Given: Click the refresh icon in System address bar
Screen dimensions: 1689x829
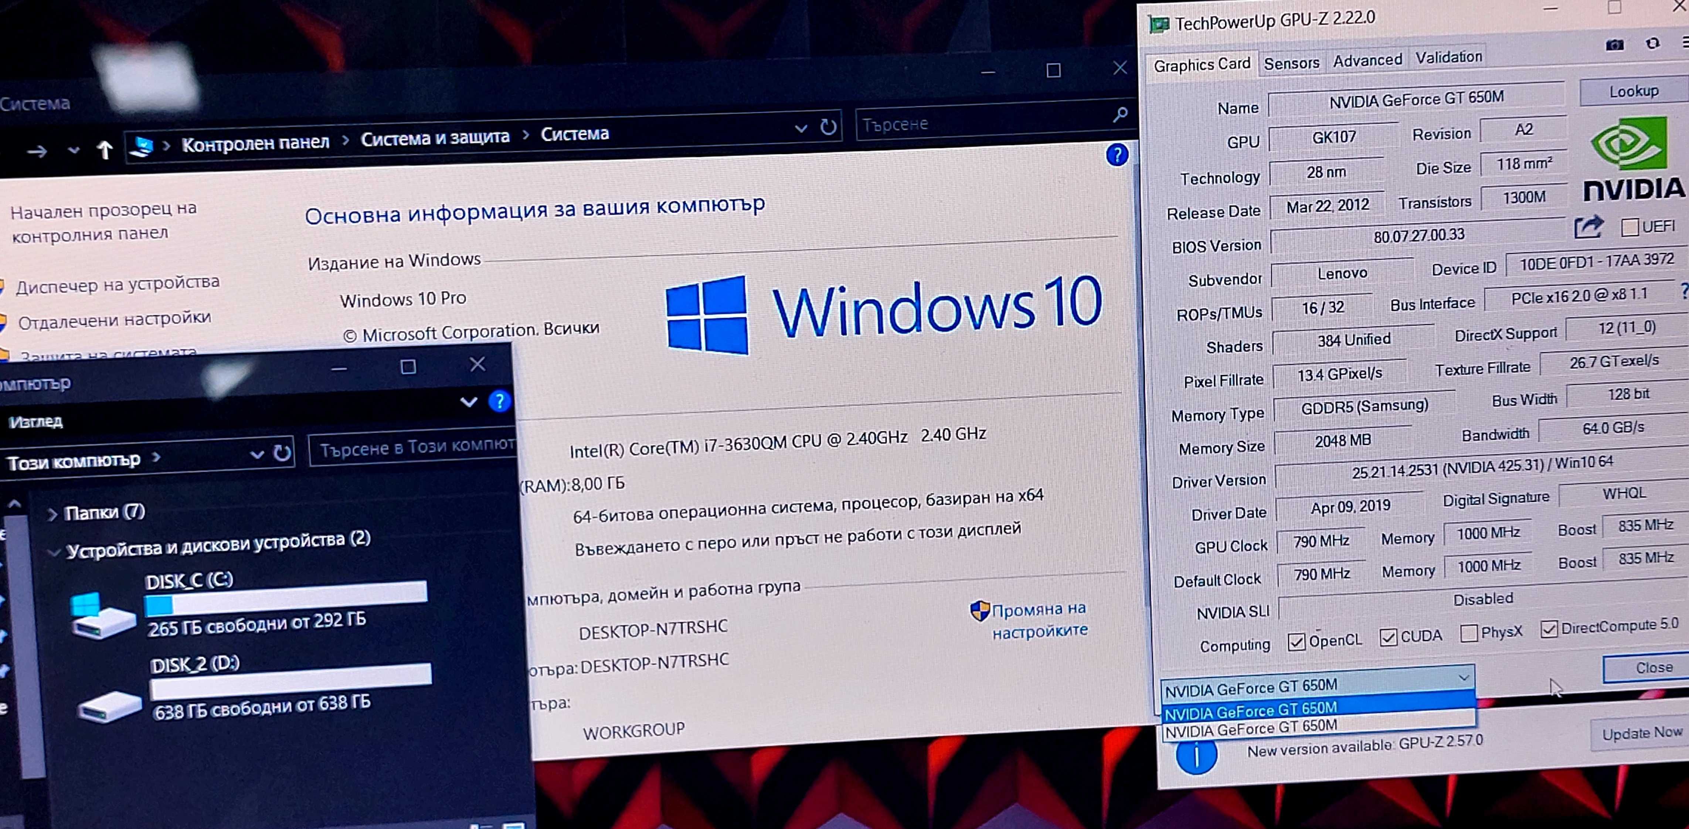Looking at the screenshot, I should click(828, 126).
